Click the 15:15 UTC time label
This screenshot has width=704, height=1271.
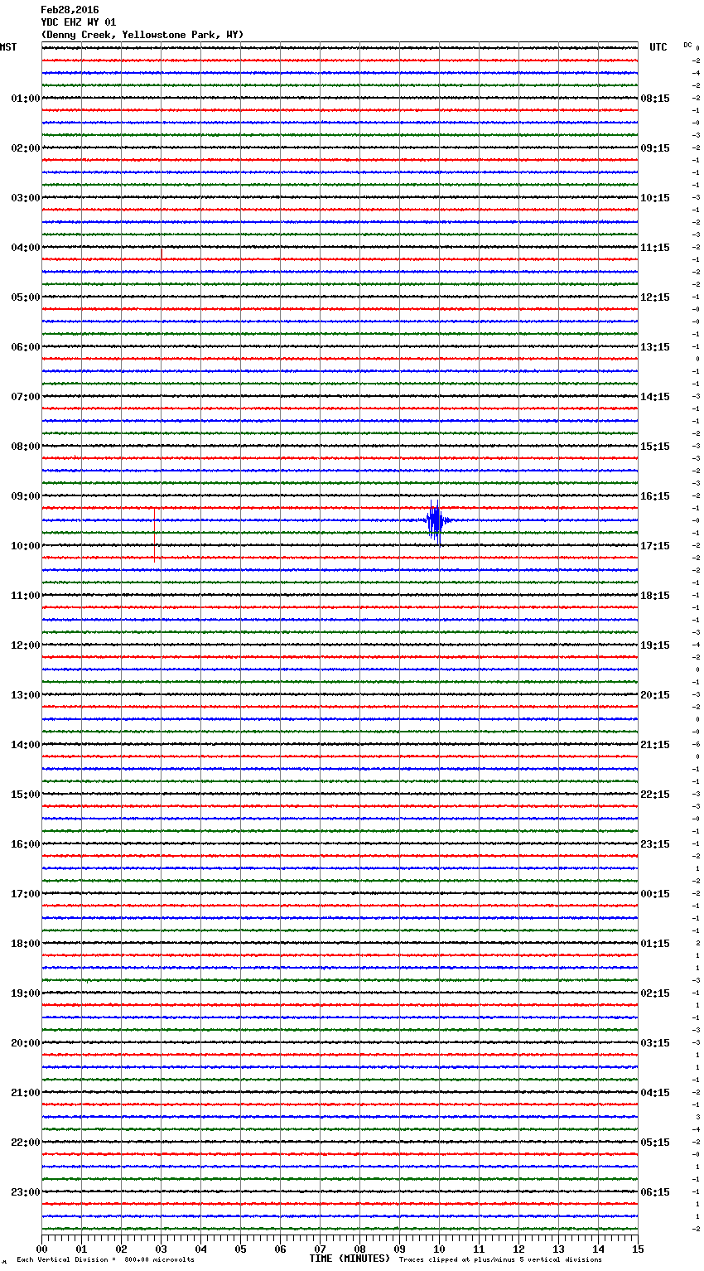pyautogui.click(x=655, y=447)
